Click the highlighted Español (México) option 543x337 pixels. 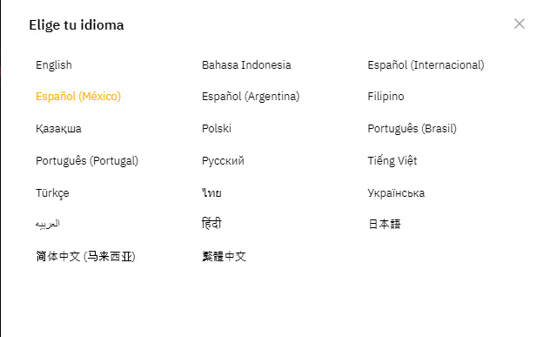78,96
